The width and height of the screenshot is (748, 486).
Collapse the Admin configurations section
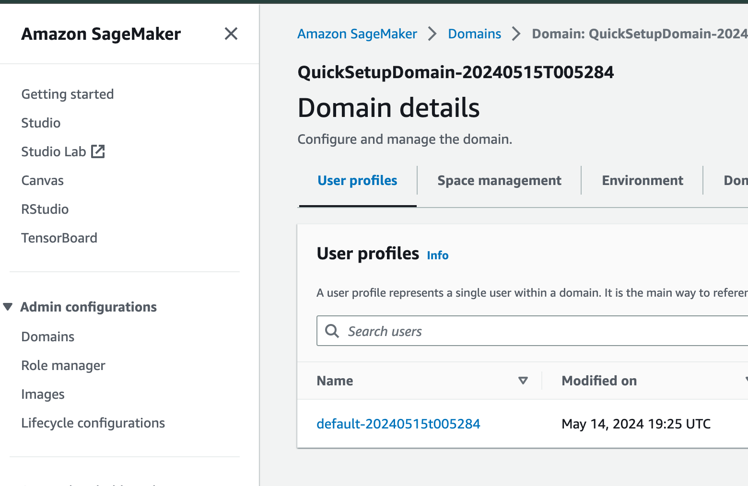[x=8, y=307]
